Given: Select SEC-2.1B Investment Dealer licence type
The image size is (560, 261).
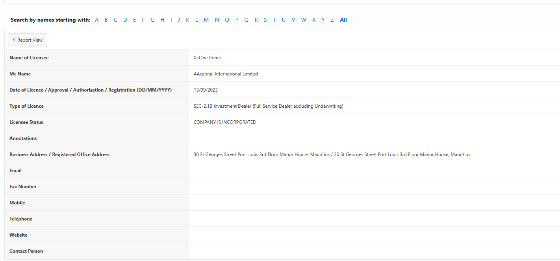Looking at the screenshot, I should pos(268,106).
